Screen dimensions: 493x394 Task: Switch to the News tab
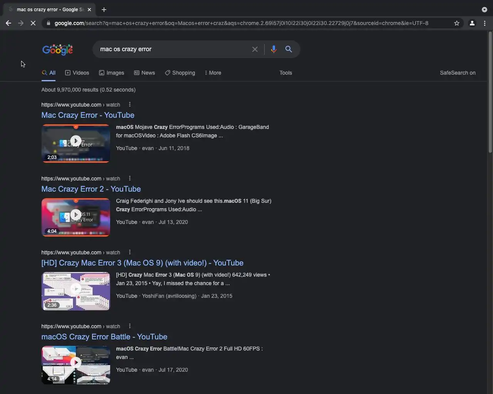144,73
